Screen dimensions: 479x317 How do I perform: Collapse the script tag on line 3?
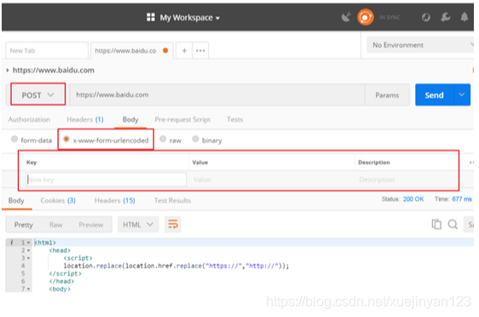[x=28, y=258]
